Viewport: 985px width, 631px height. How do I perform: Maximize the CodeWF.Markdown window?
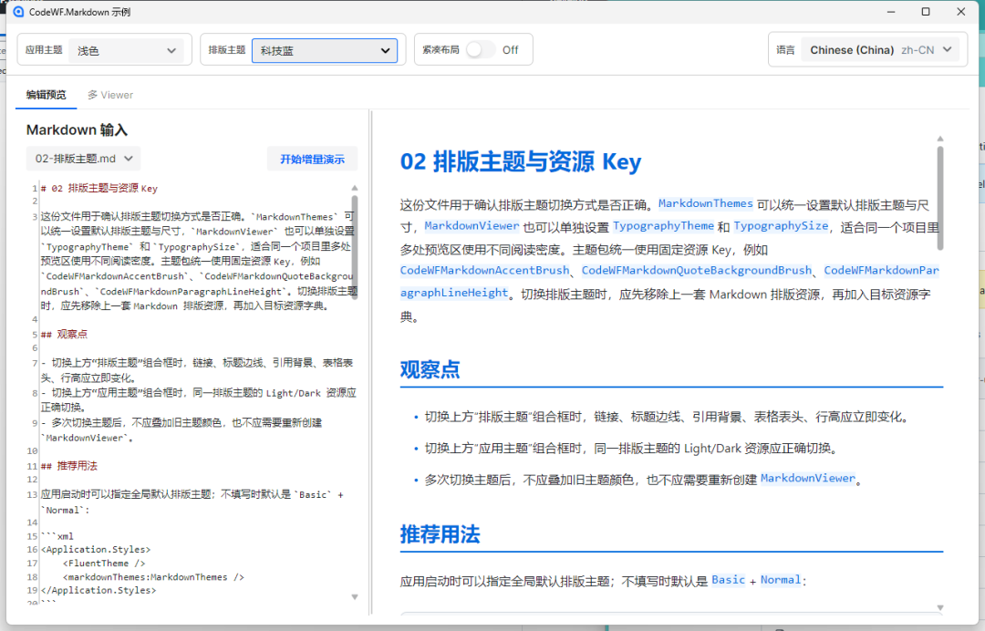[x=926, y=12]
